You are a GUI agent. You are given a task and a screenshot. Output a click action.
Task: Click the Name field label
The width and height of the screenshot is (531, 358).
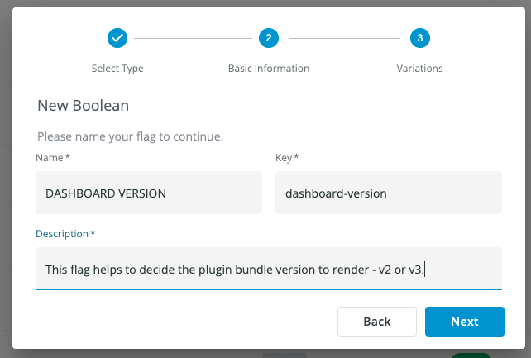53,157
